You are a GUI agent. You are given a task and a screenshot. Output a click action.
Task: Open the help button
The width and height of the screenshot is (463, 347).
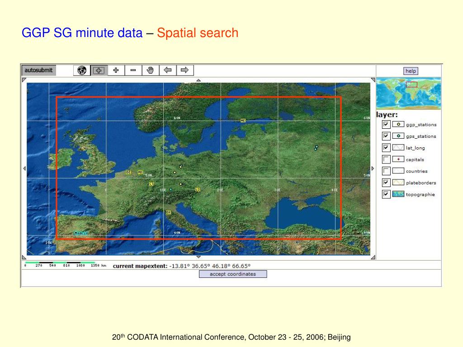[x=411, y=71]
